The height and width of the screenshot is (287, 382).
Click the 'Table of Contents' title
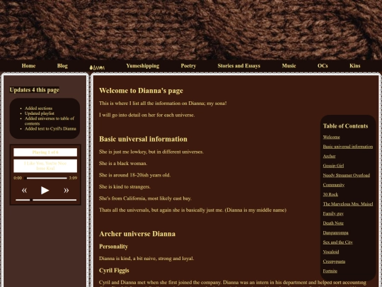pyautogui.click(x=345, y=126)
